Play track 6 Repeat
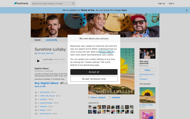The height and width of the screenshot is (119, 190). point(36,110)
